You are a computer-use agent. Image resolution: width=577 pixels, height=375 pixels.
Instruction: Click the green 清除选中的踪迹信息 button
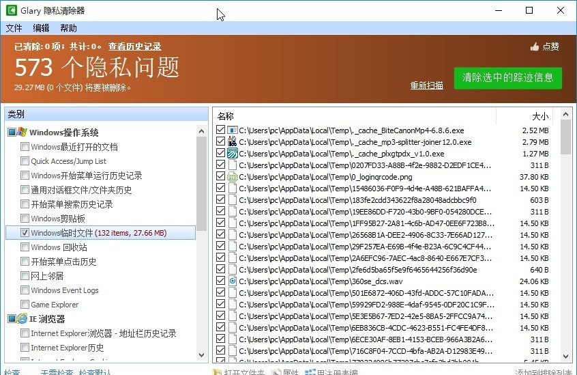coord(507,77)
